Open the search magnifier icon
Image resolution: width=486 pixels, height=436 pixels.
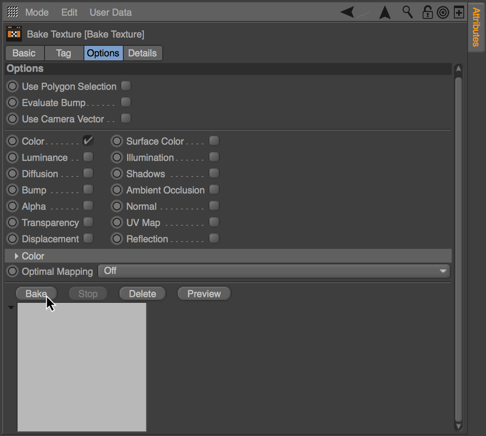pyautogui.click(x=407, y=12)
